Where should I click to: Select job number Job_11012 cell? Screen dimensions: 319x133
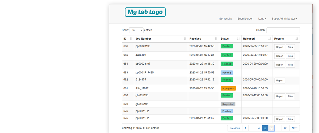(x=161, y=88)
